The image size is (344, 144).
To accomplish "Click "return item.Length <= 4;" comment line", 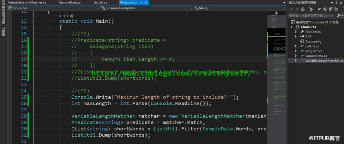I will click(138, 59).
